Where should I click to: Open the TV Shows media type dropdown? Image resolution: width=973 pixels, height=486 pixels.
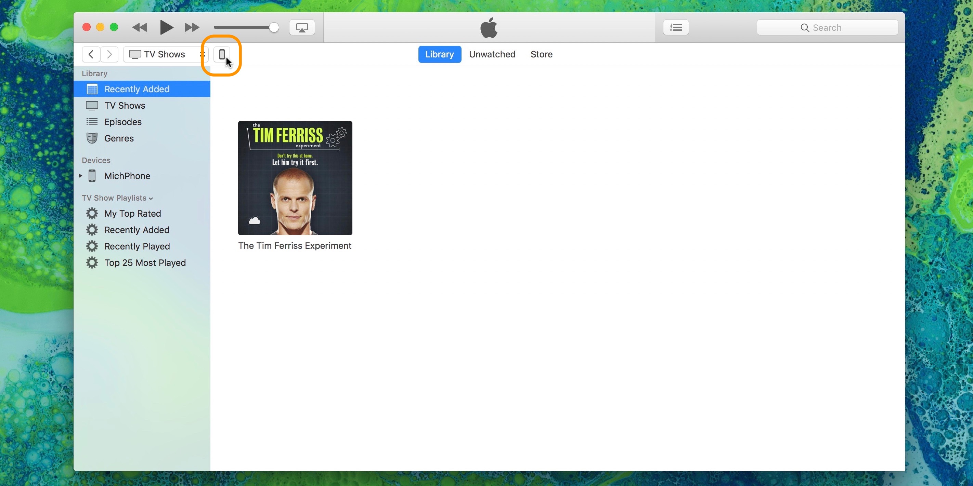pos(166,54)
